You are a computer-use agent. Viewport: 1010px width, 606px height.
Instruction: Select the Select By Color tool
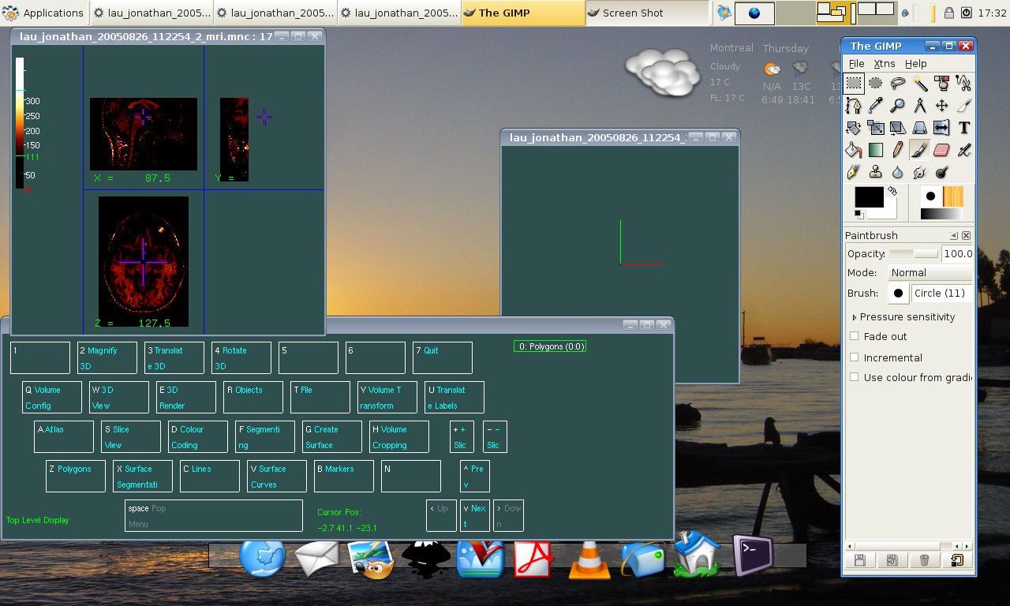(942, 83)
